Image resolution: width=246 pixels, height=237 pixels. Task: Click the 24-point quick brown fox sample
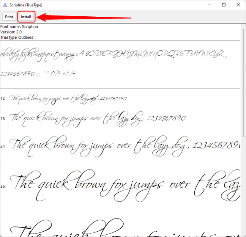125,146
